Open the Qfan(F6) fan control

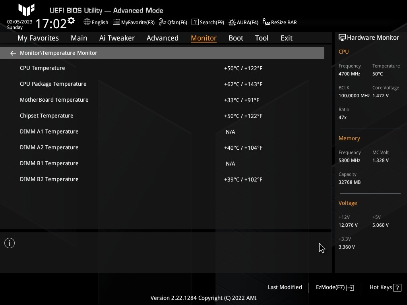173,23
